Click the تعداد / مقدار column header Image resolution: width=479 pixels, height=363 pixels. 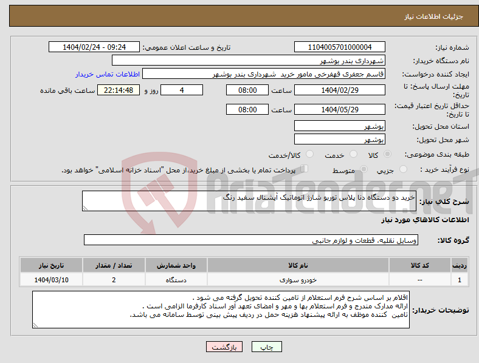(114, 265)
